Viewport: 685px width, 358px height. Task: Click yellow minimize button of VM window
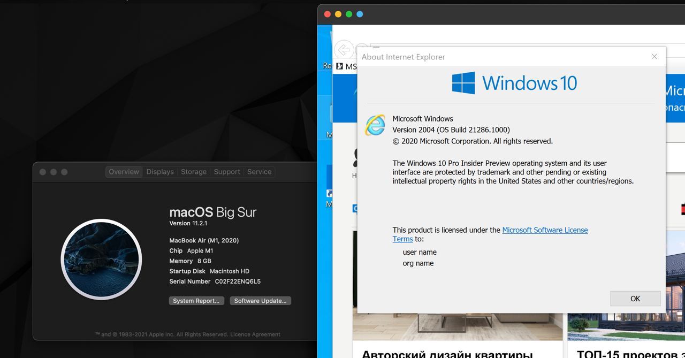point(338,14)
